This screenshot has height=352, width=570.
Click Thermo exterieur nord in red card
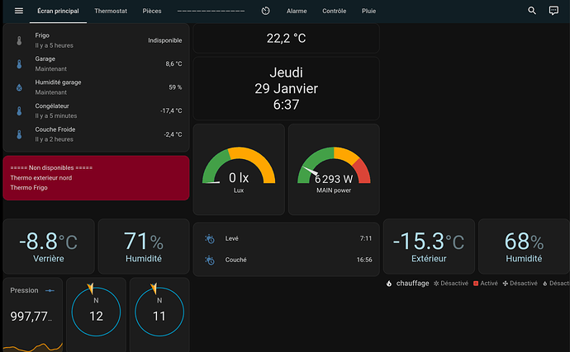[x=41, y=178]
